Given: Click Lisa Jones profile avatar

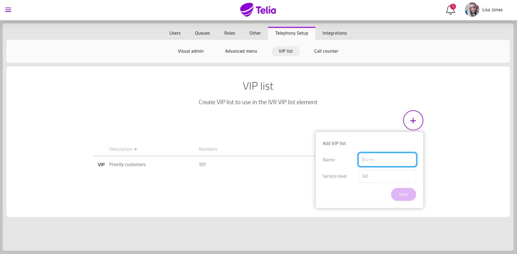Looking at the screenshot, I should click(472, 10).
